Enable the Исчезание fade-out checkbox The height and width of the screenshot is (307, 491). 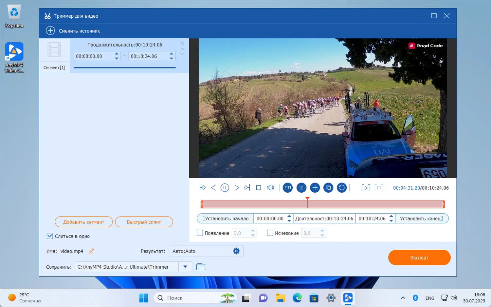point(270,233)
